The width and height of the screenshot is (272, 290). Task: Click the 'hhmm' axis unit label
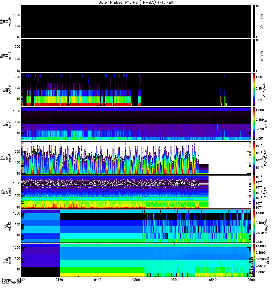(6, 280)
